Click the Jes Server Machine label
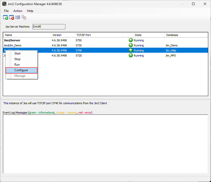Viewport: 211px width, 182px height. [x=18, y=27]
